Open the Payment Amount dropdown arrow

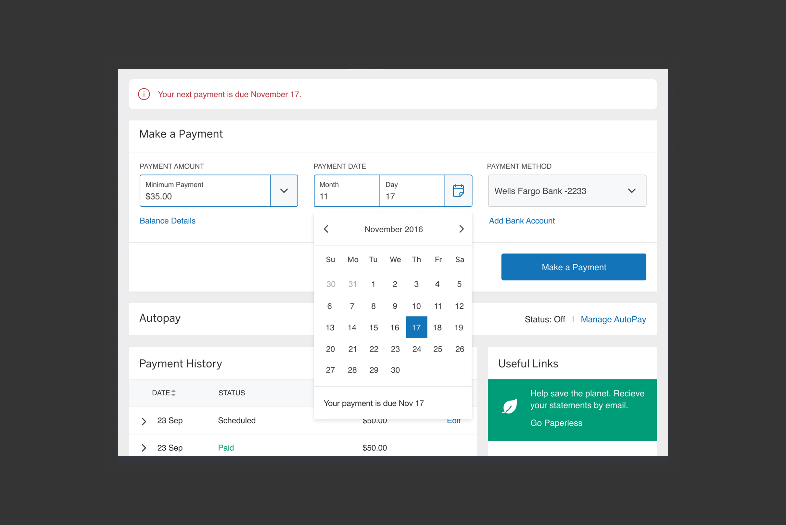(x=284, y=191)
